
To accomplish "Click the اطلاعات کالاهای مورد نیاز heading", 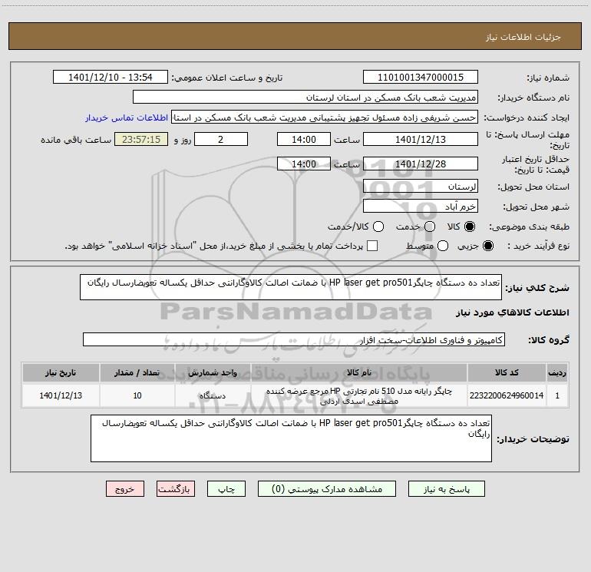I will 513,312.
